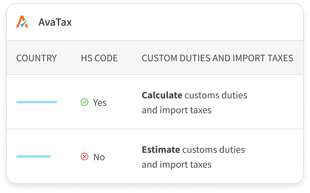The height and width of the screenshot is (193, 310).
Task: Click 'and import taxes' text in Estimate row
Action: 176,164
